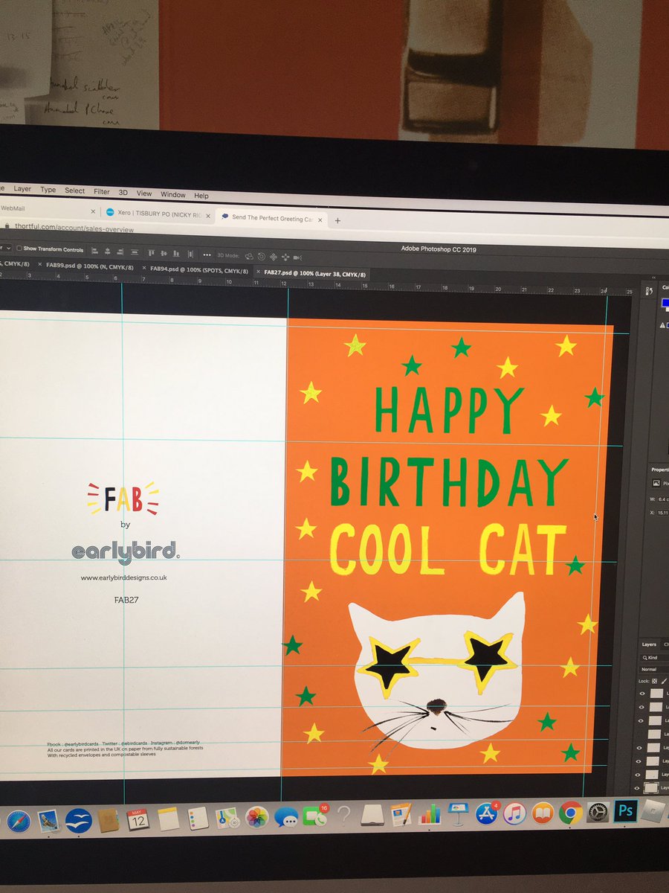Screen dimensions: 669x893
Task: Enable the Show Transform Controls checkbox
Action: [19, 249]
